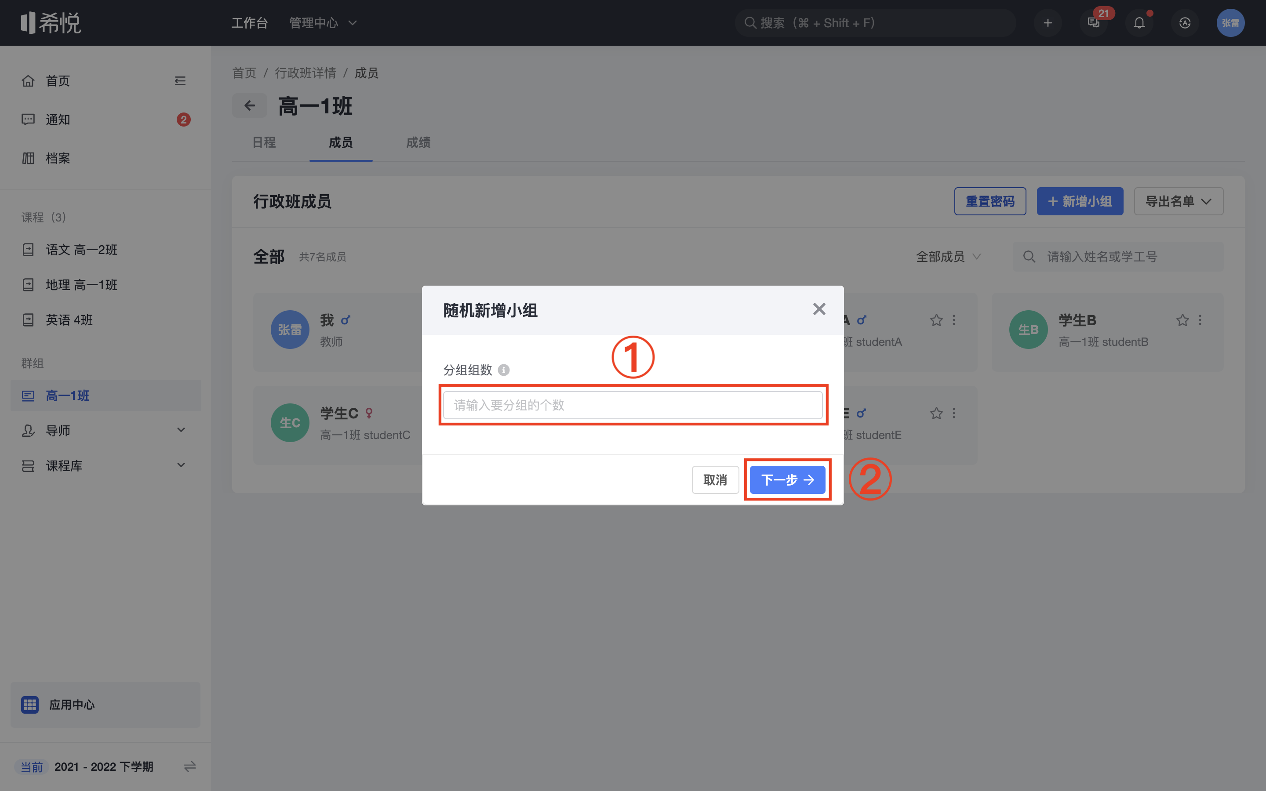This screenshot has width=1266, height=791.
Task: Click the 希悦 logo in the header
Action: coord(51,23)
